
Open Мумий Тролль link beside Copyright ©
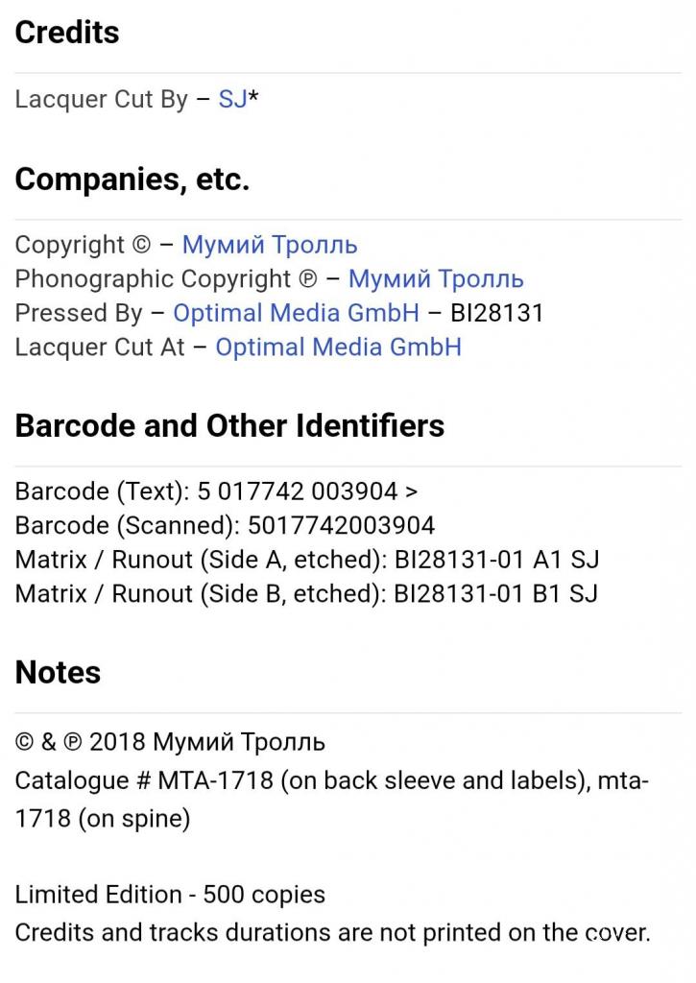tap(270, 245)
